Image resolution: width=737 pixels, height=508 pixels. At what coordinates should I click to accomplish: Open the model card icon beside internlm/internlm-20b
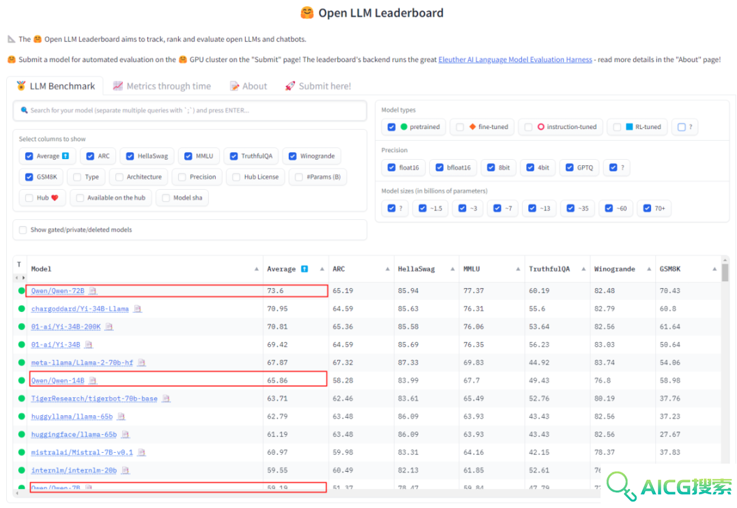click(x=125, y=470)
